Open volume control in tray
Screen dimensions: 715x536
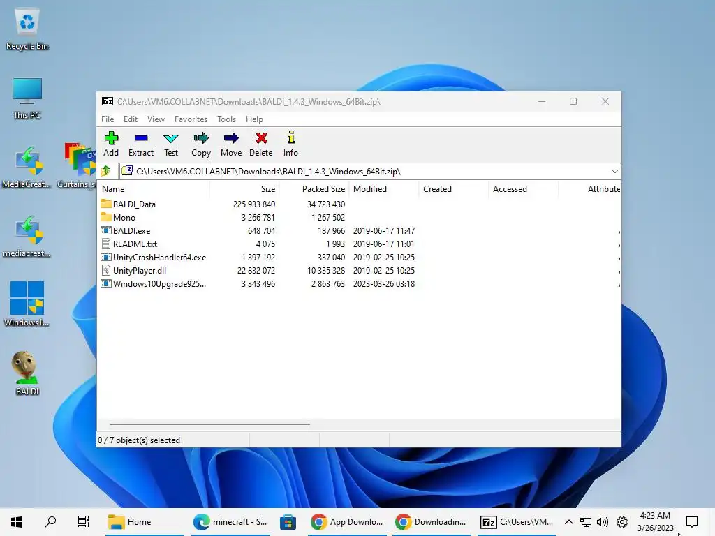click(x=603, y=521)
